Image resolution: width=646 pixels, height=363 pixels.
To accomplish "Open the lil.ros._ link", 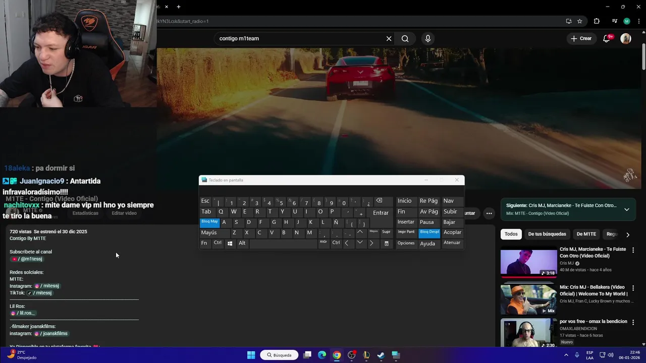I will pos(23,313).
